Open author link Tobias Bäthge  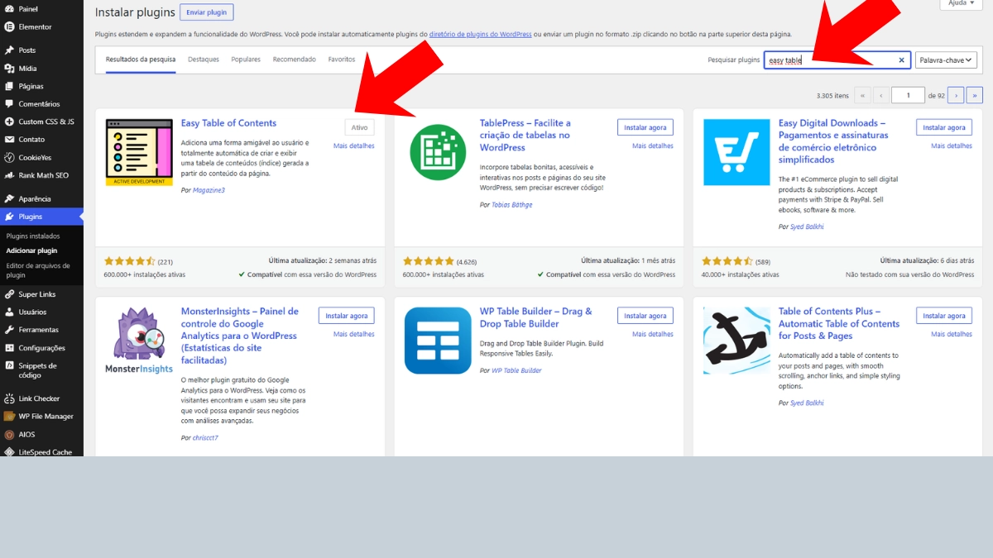(512, 205)
